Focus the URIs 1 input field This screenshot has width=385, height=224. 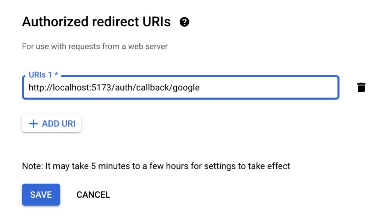coord(181,87)
